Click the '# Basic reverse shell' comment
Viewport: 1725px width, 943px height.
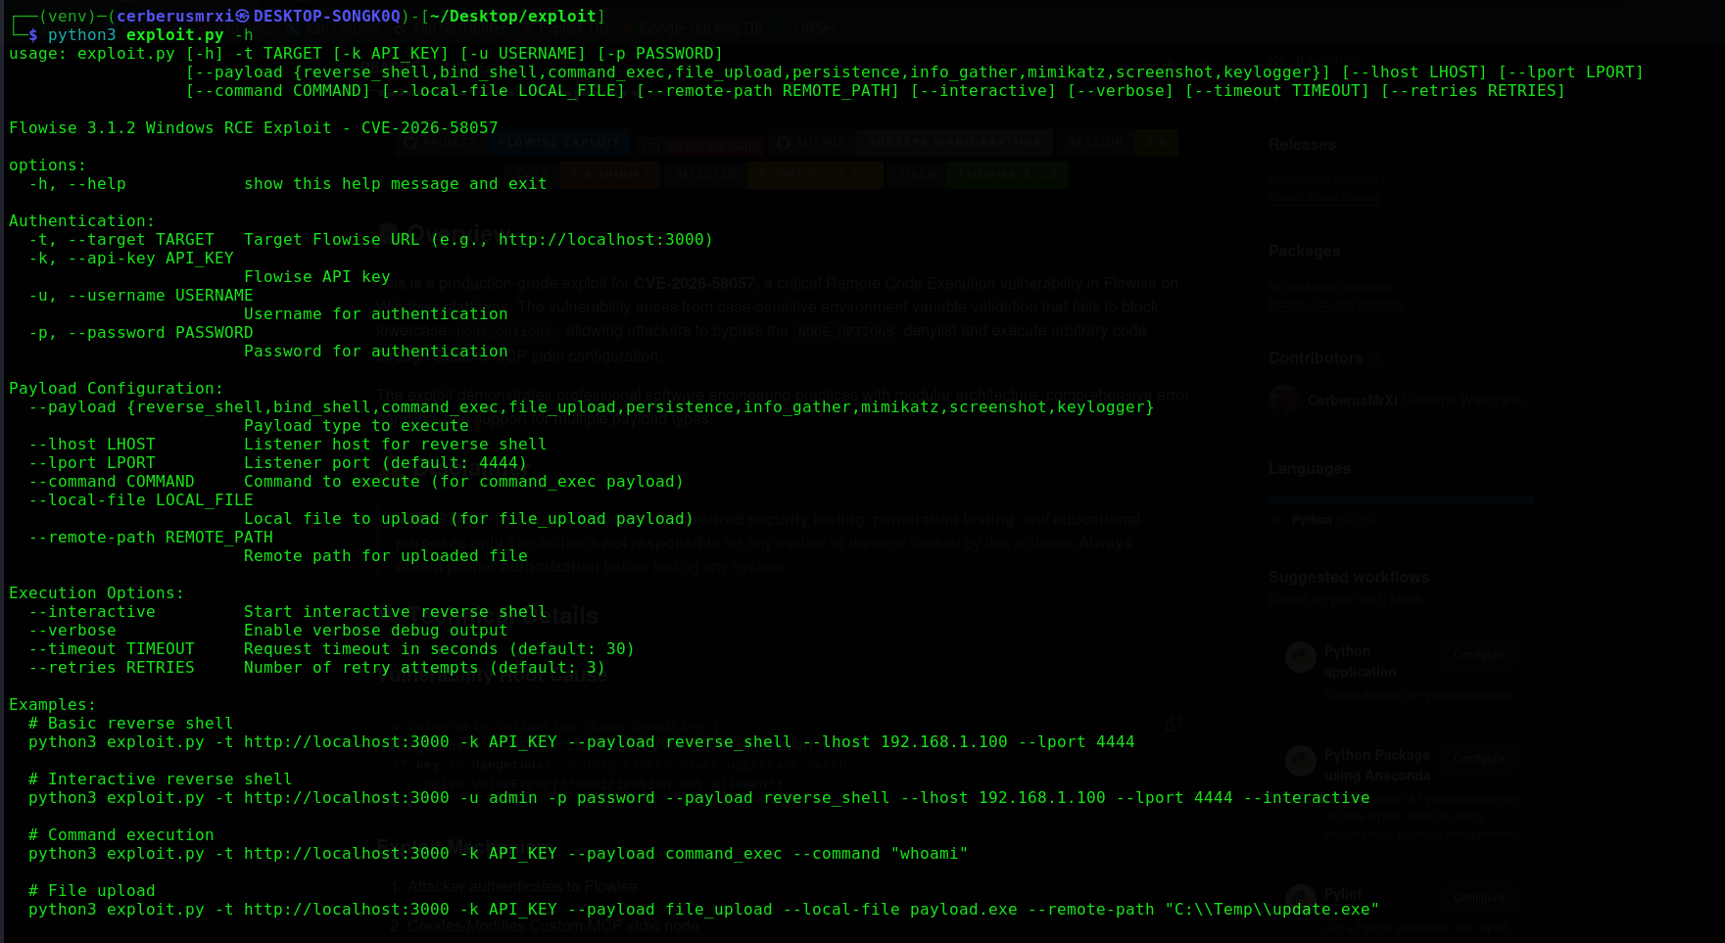[131, 724]
